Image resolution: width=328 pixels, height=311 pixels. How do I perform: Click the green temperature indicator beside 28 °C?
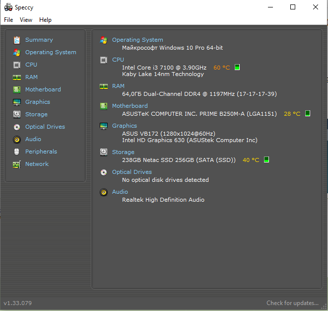coord(308,113)
